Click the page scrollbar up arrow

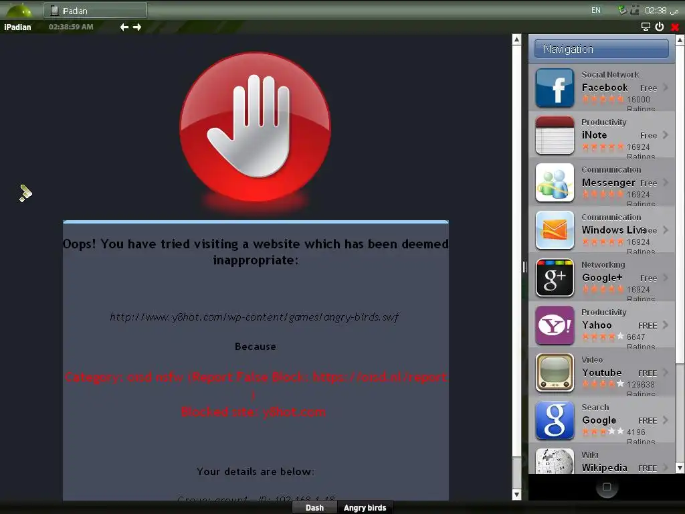pos(517,39)
